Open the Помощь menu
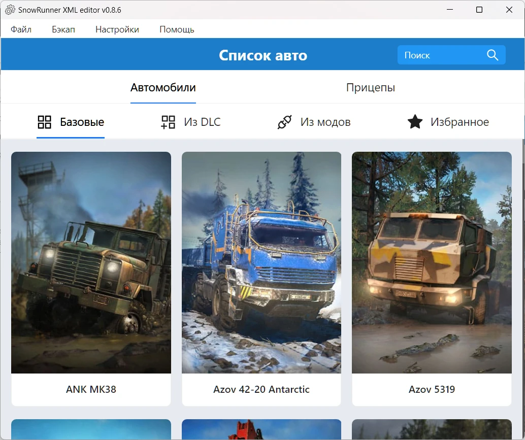The height and width of the screenshot is (440, 525). click(x=176, y=29)
